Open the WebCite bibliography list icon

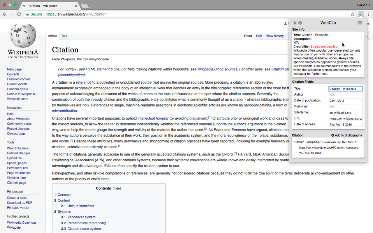pos(360,23)
